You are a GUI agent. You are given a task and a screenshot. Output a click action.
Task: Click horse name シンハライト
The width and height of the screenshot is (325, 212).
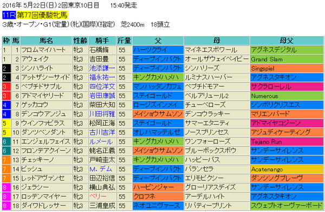[x=37, y=68]
